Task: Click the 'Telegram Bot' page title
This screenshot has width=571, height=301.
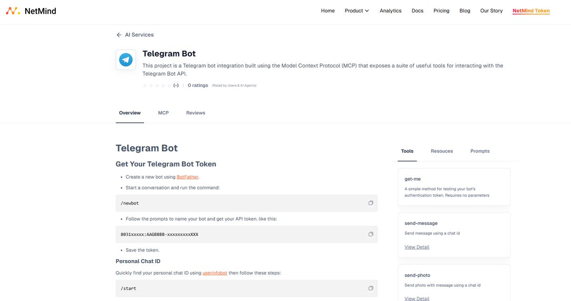Action: (169, 54)
